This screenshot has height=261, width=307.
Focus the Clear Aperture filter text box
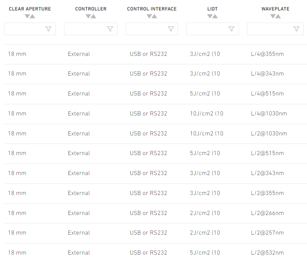click(30, 29)
